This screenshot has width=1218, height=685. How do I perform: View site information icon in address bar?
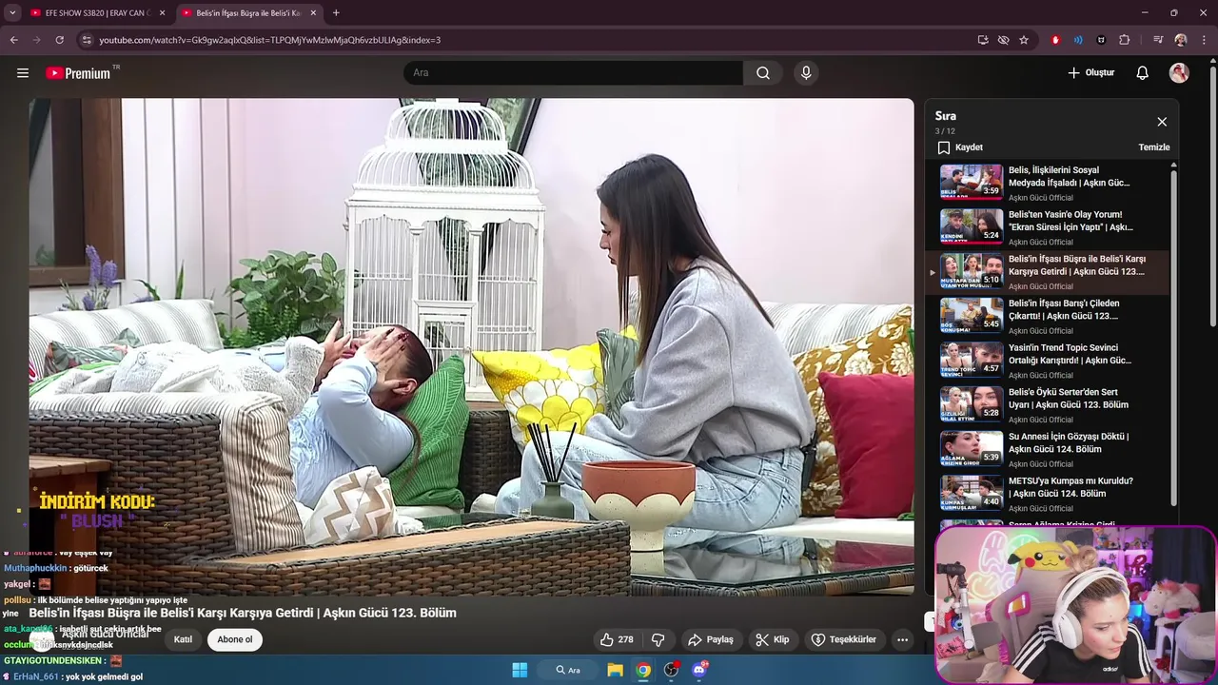87,40
